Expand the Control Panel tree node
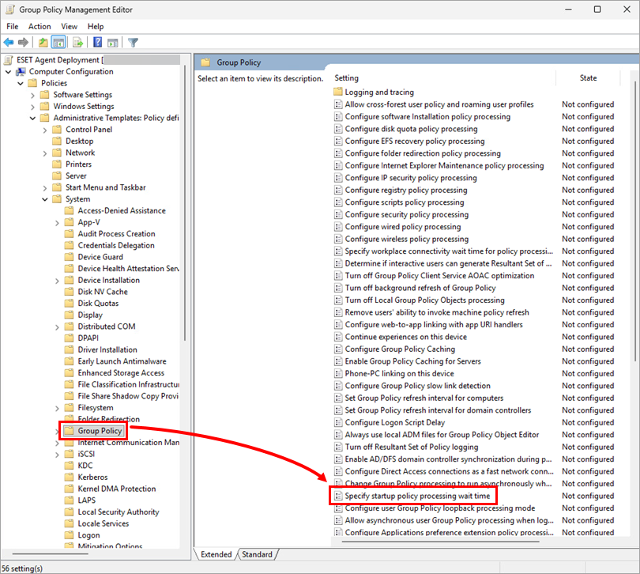Screen dimensions: 640x574 pyautogui.click(x=45, y=130)
